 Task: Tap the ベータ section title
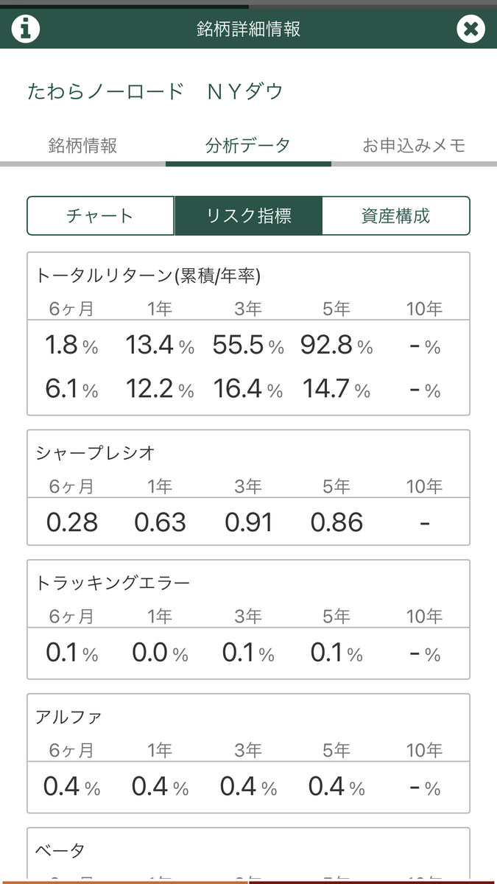pyautogui.click(x=60, y=851)
